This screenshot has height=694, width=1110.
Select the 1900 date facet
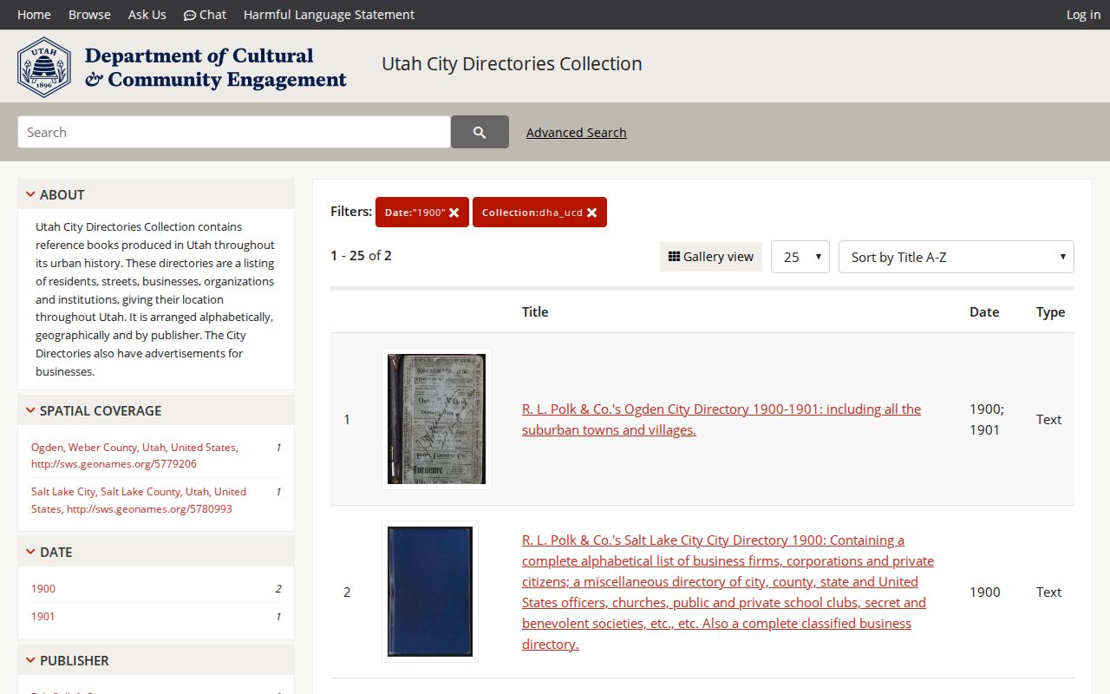43,588
